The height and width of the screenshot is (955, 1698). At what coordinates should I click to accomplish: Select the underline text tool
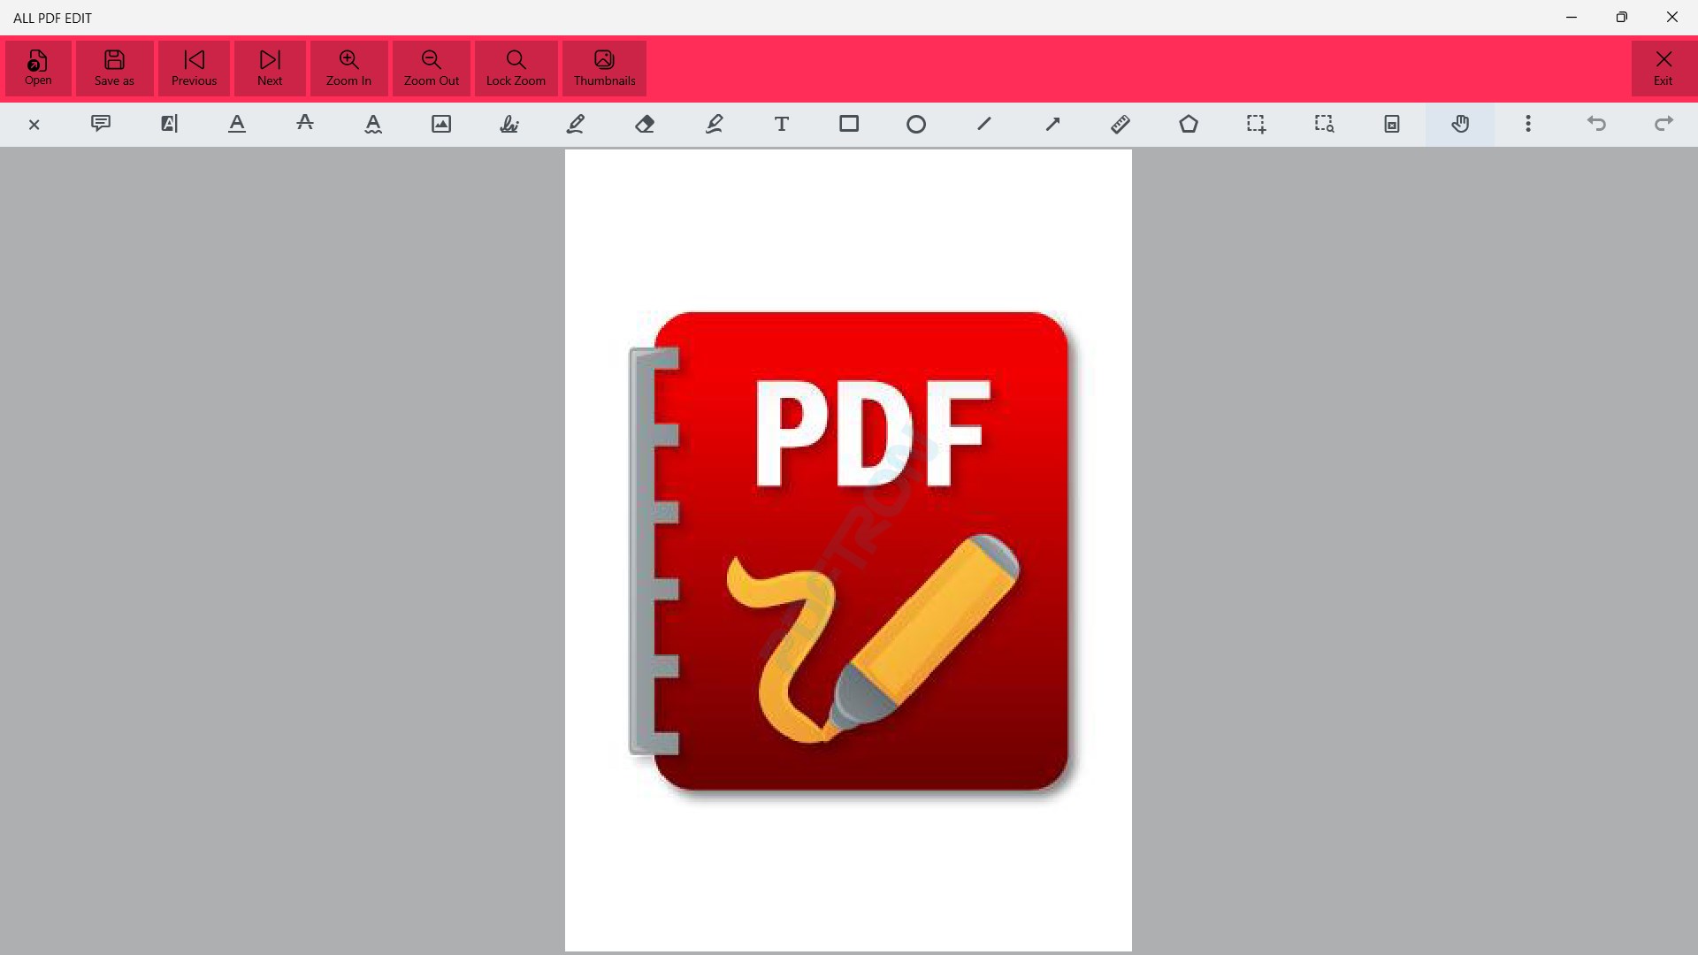pyautogui.click(x=237, y=124)
